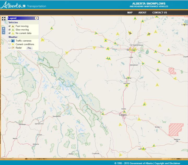
Task: Click the Medicine Hat map label
Action: click(177, 140)
